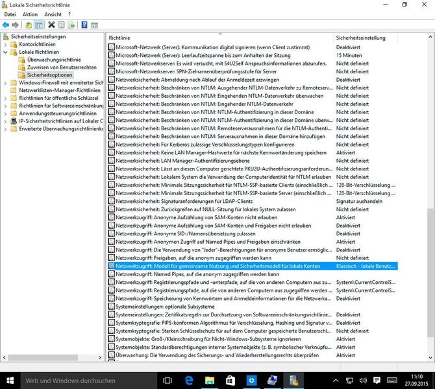Open Windows Start menu

10,381
